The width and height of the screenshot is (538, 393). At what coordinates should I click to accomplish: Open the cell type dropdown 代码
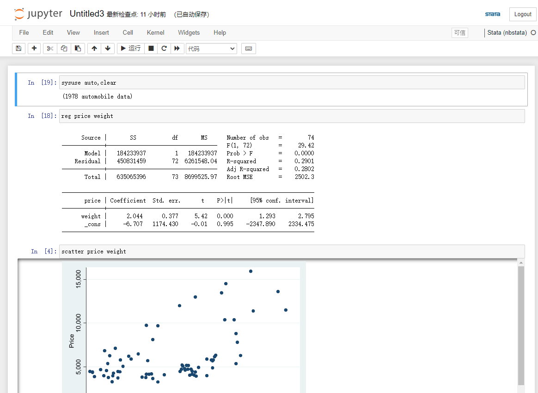coord(211,49)
